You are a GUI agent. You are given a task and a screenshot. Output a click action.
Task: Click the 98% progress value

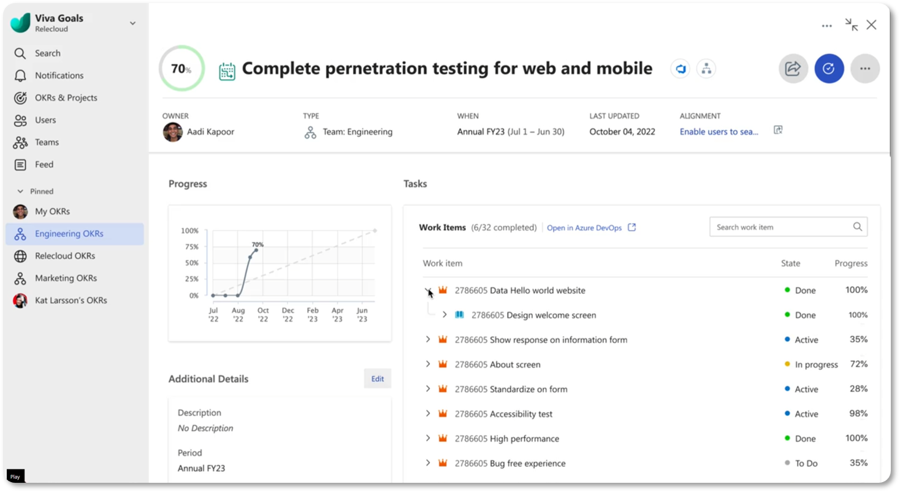pos(858,413)
